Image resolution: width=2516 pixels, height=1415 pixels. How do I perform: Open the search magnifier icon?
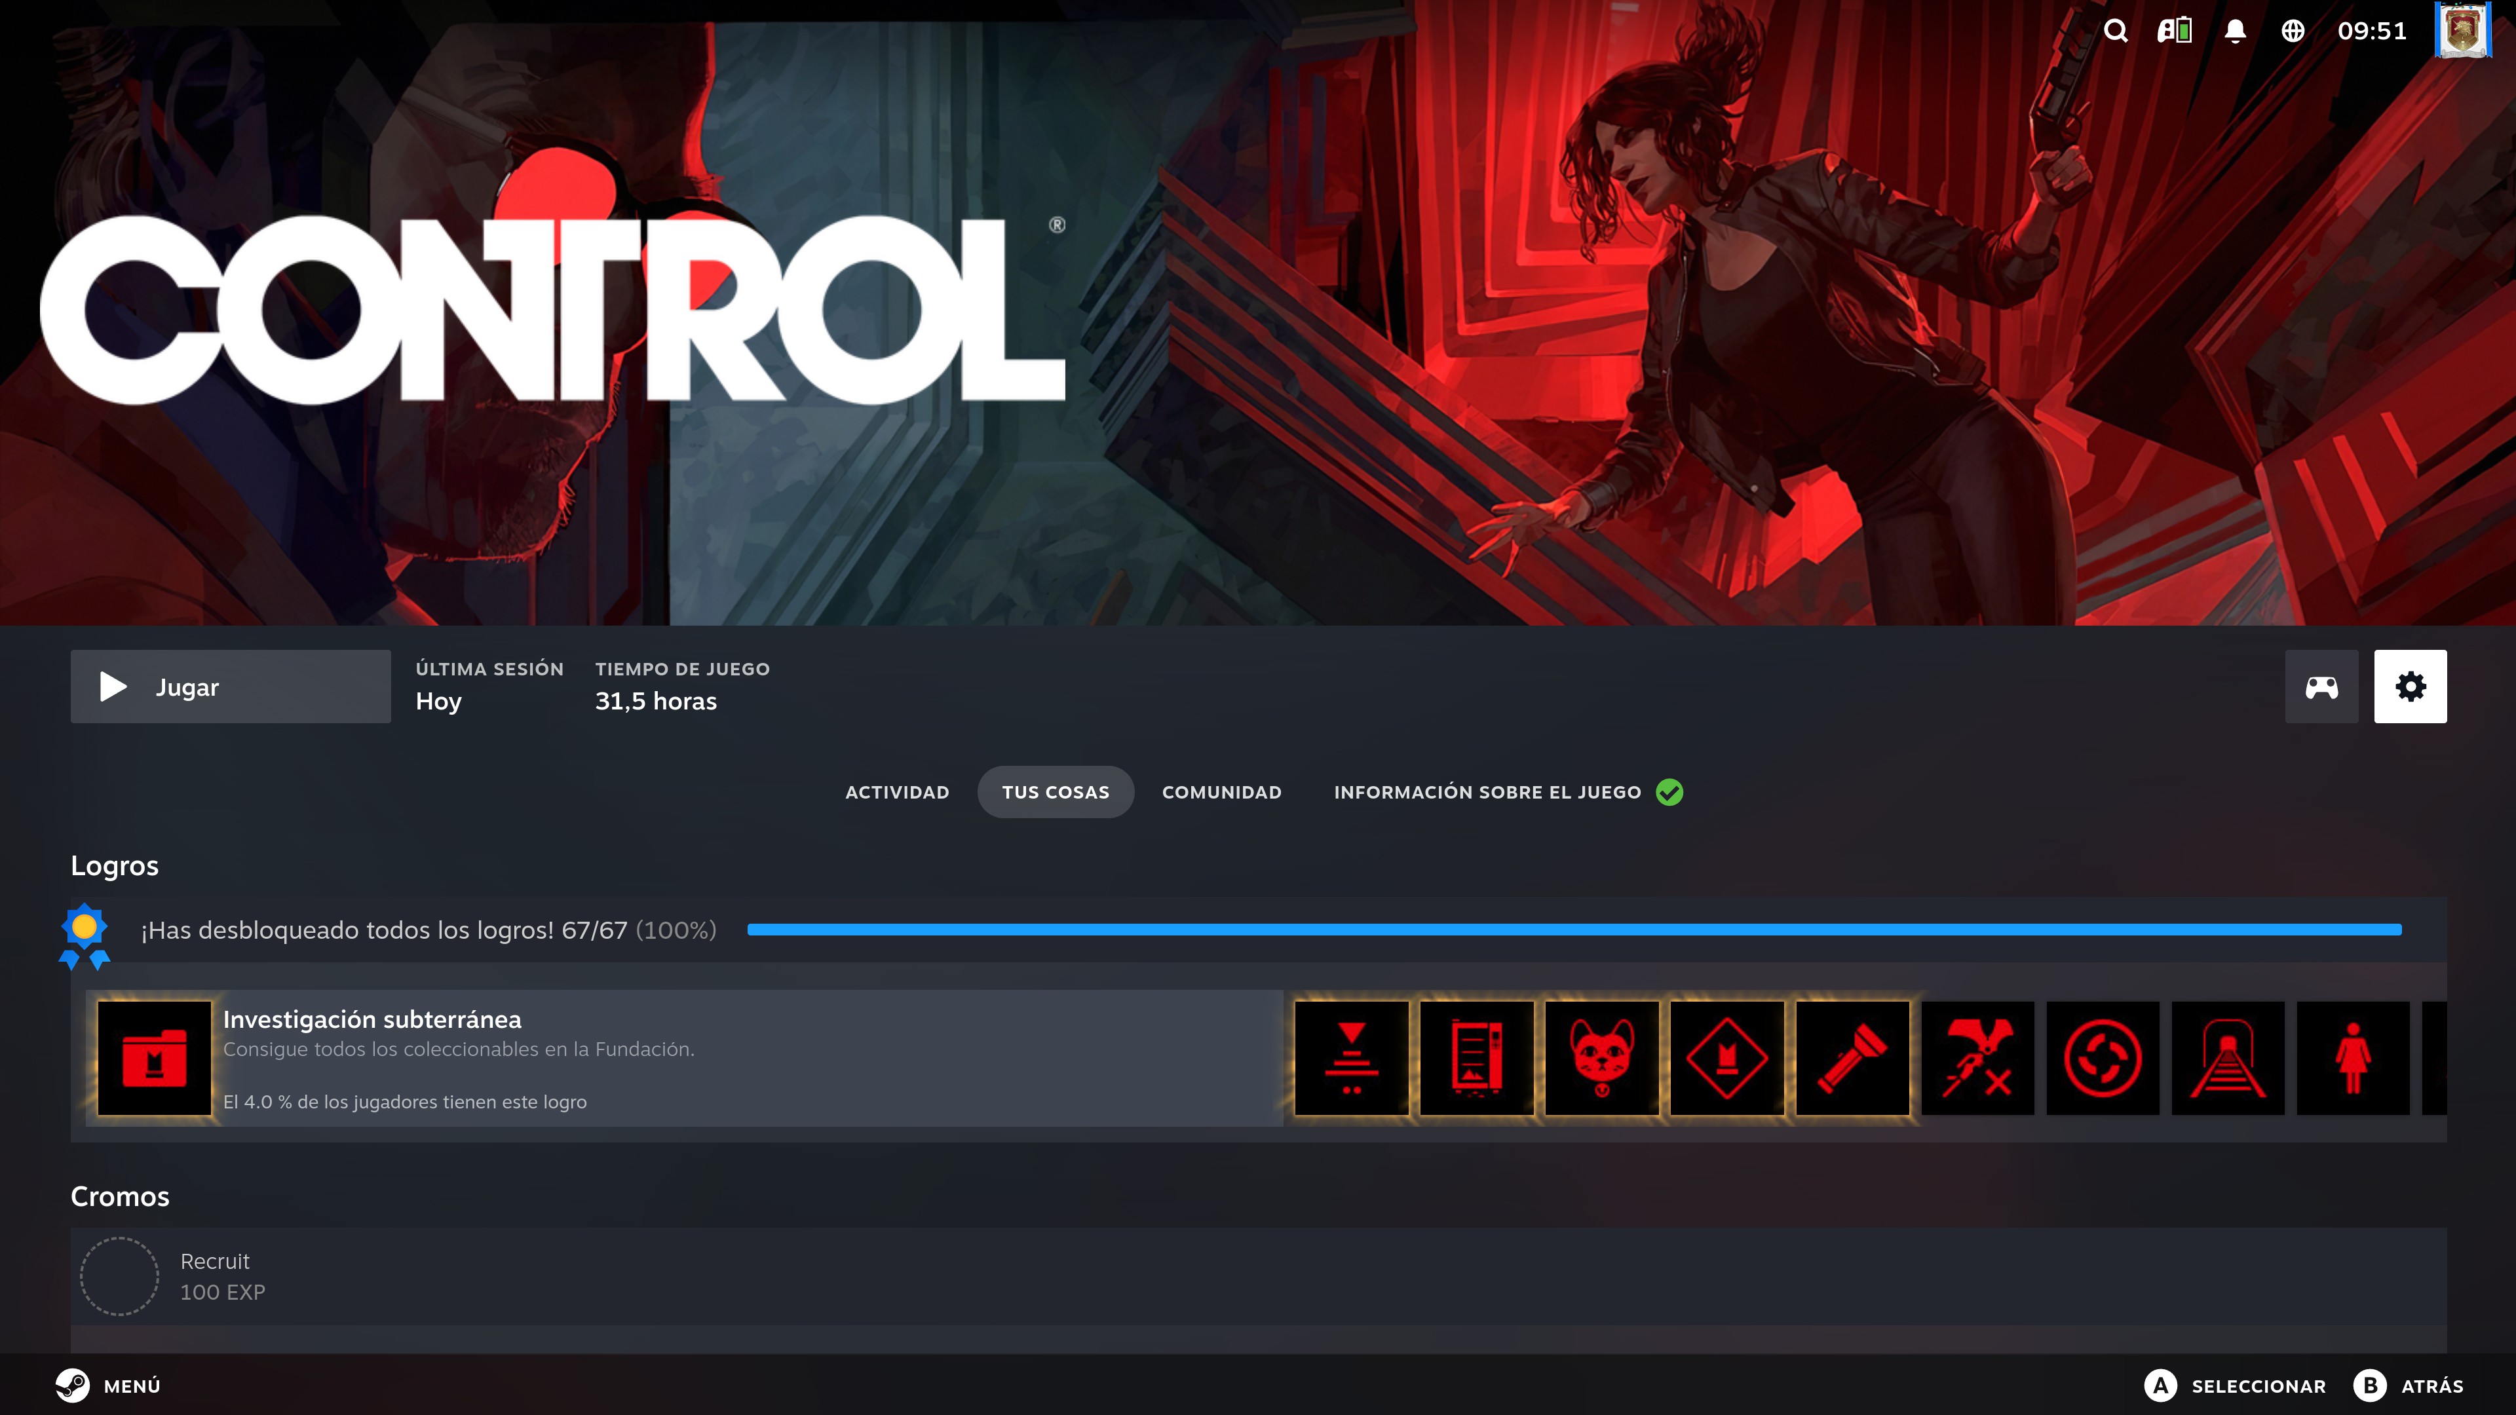point(2116,31)
